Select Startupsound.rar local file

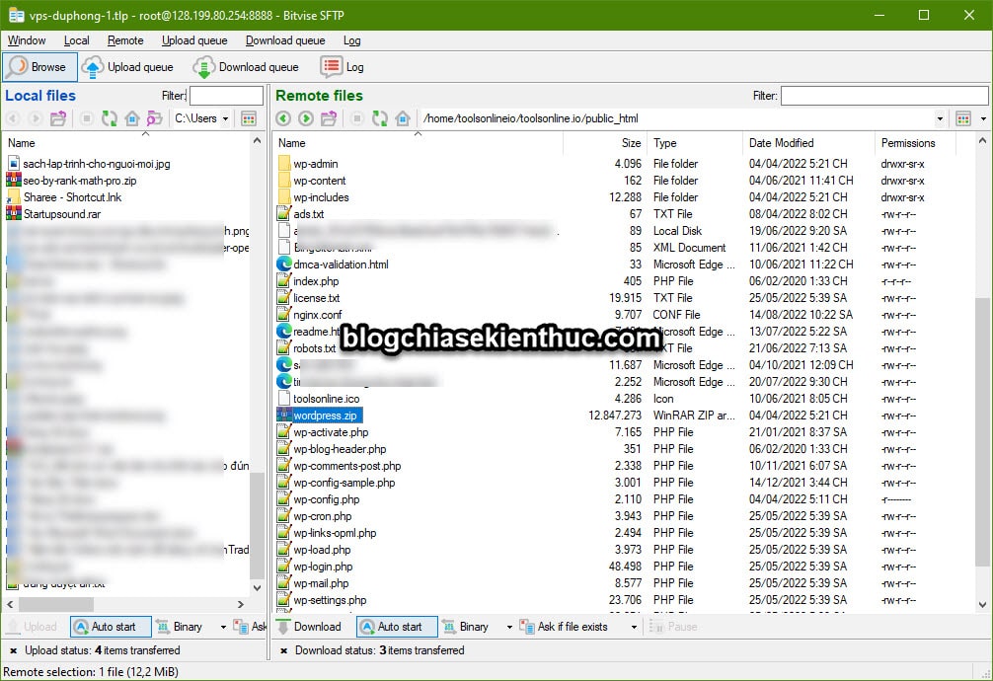pyautogui.click(x=62, y=214)
